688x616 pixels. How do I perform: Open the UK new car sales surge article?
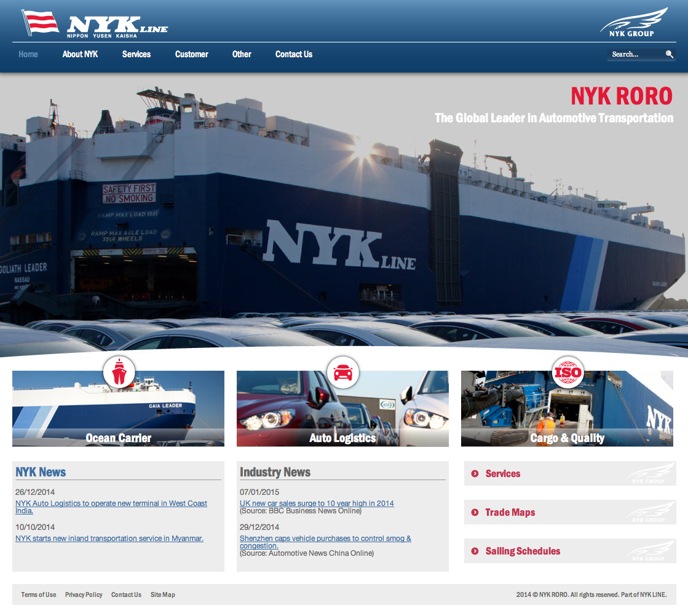tap(317, 503)
